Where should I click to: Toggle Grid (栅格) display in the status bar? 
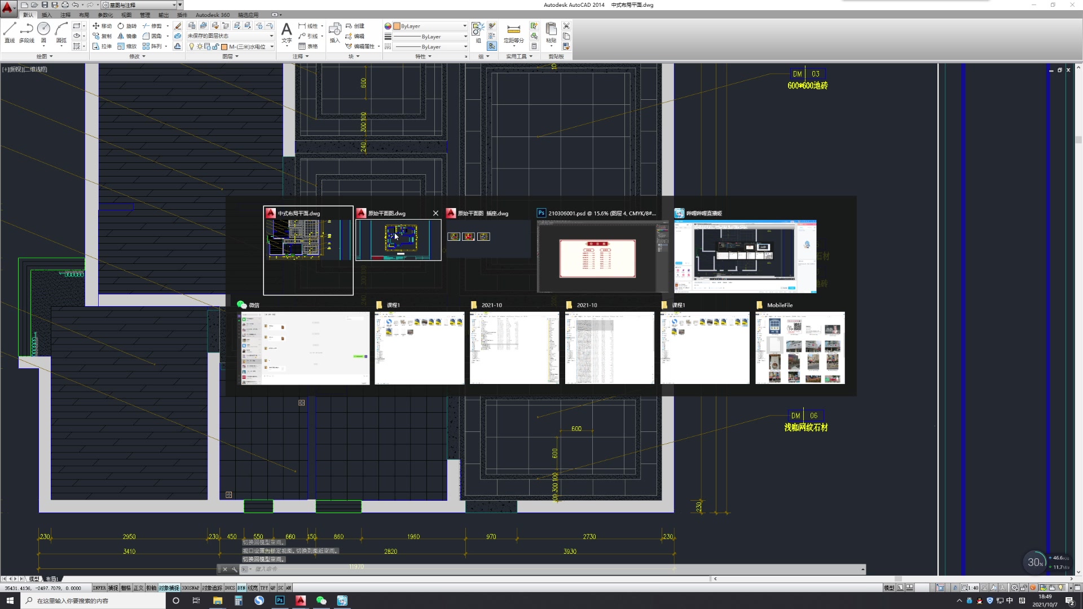[x=126, y=588]
